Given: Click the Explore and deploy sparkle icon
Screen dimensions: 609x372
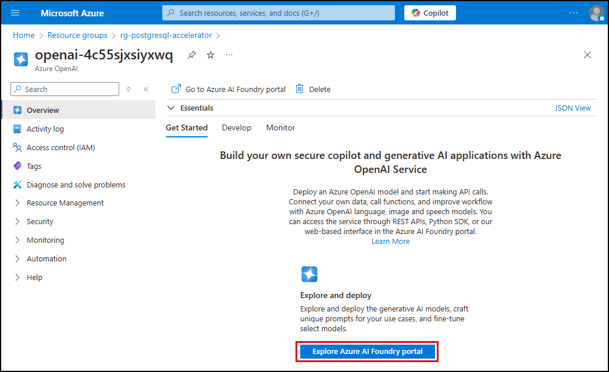Looking at the screenshot, I should coord(309,274).
